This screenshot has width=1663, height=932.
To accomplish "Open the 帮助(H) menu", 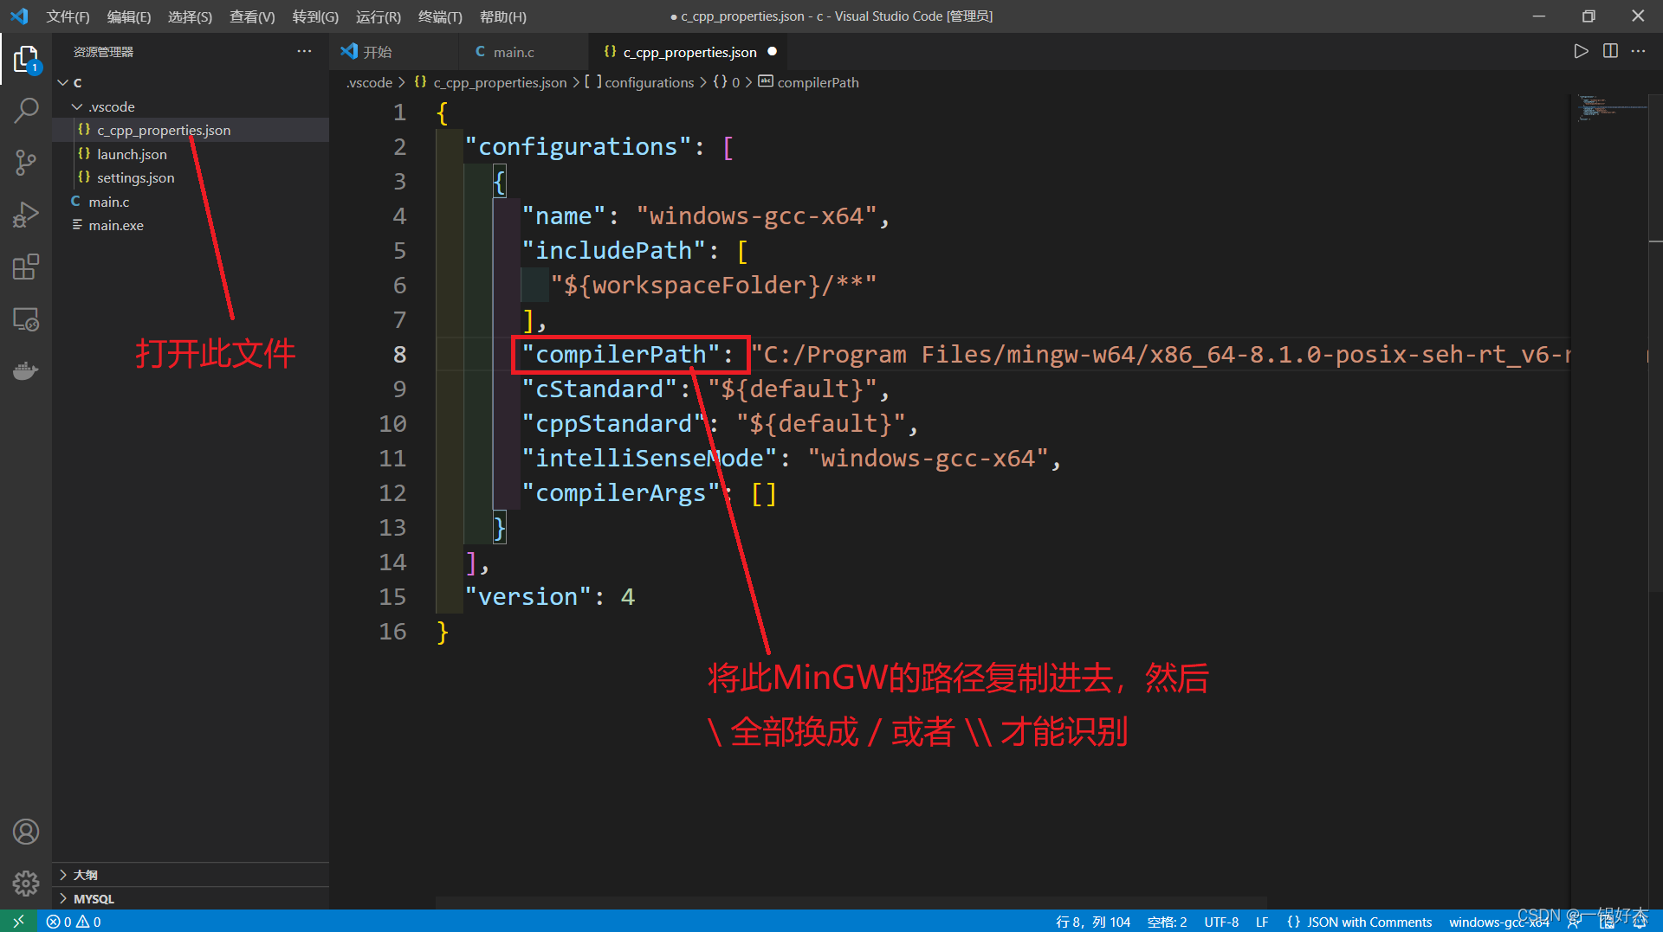I will pos(502,16).
